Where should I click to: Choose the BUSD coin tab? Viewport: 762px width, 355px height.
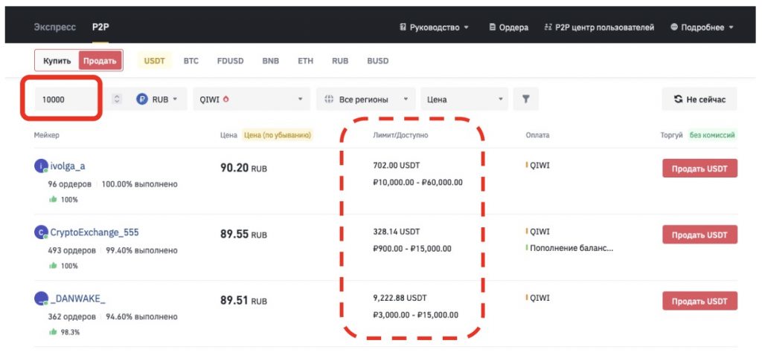[377, 61]
